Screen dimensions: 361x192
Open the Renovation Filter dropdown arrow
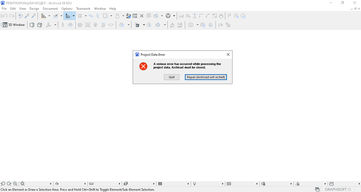pos(174,16)
